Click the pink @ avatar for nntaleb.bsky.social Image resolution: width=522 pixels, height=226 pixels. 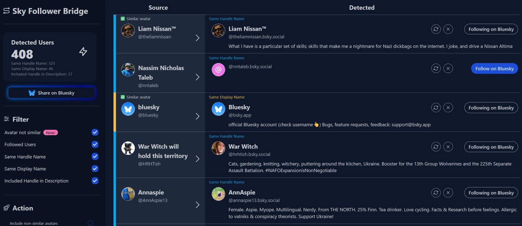pyautogui.click(x=218, y=70)
